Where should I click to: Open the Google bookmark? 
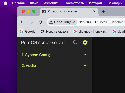point(27,32)
